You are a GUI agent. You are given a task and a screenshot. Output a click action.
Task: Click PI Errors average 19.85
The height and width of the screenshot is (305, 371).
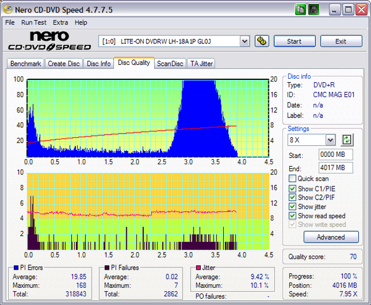click(79, 277)
